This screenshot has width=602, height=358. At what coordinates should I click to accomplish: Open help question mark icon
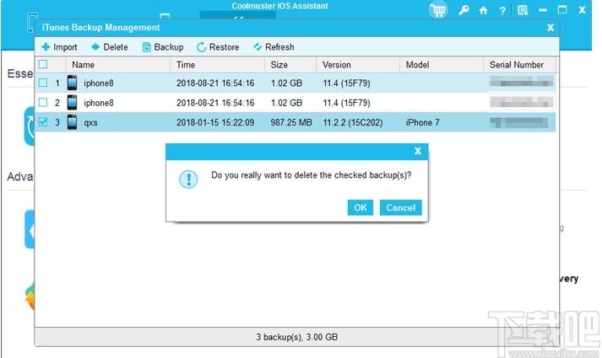(502, 11)
